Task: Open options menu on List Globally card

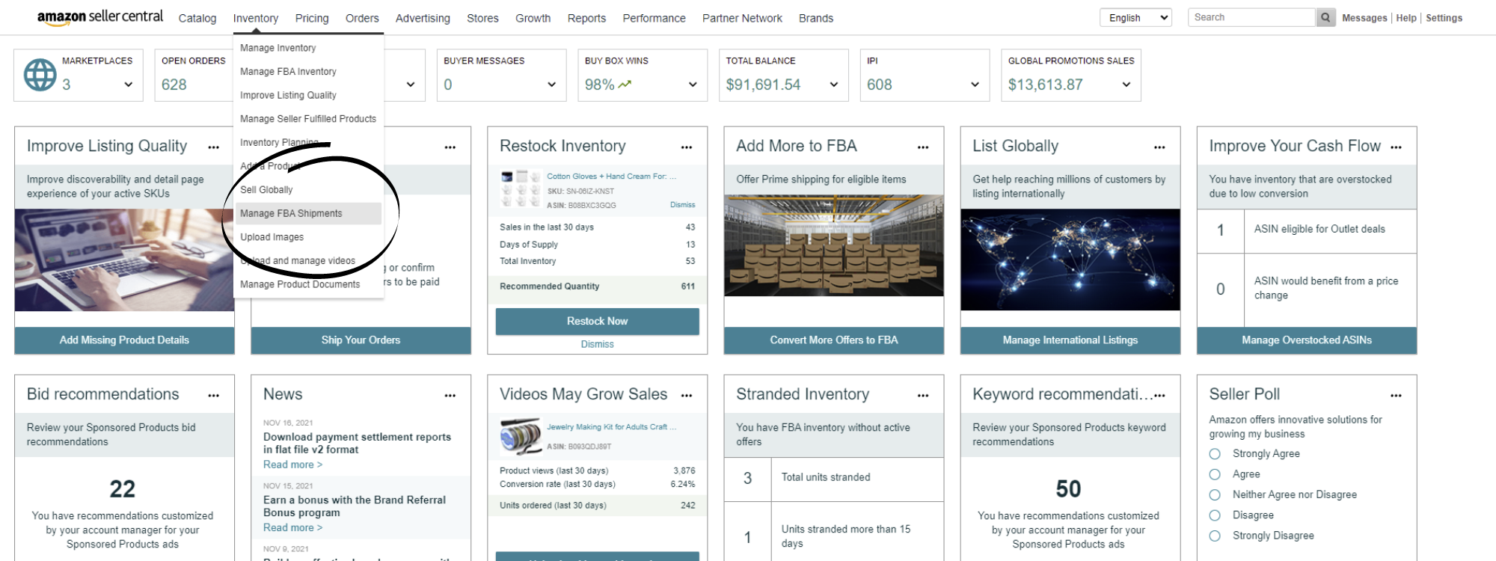Action: [1159, 147]
